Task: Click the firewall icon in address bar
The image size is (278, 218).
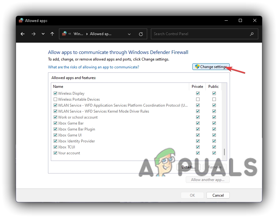Action: click(64, 34)
